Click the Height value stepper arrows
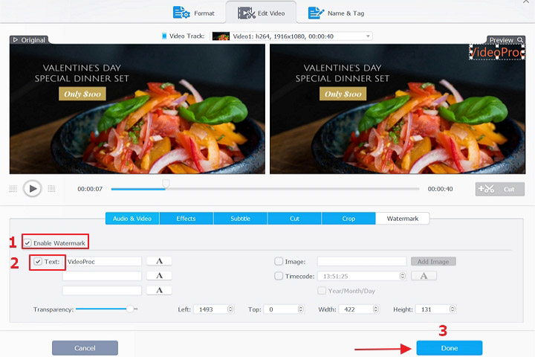This screenshot has height=357, width=535. point(453,309)
